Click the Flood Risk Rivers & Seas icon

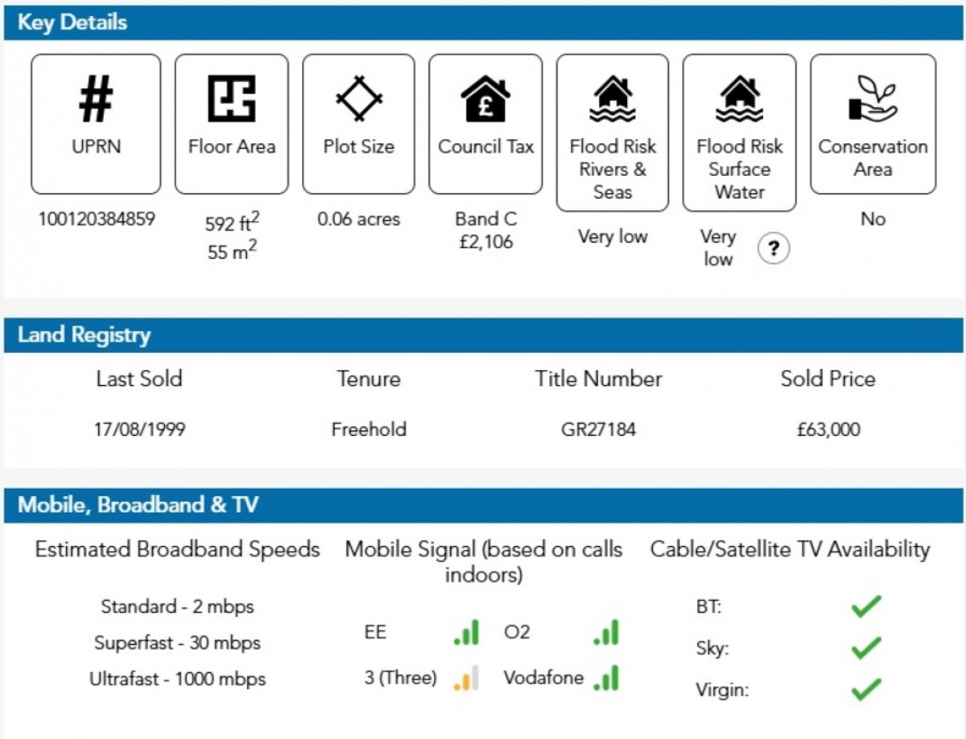click(x=613, y=99)
